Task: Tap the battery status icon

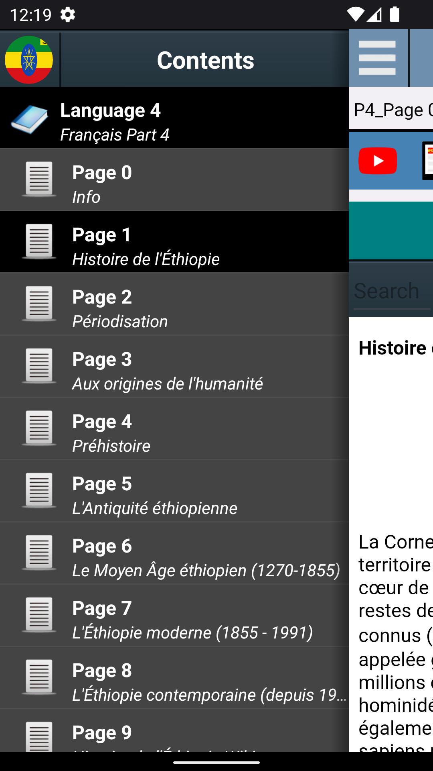Action: click(x=395, y=14)
